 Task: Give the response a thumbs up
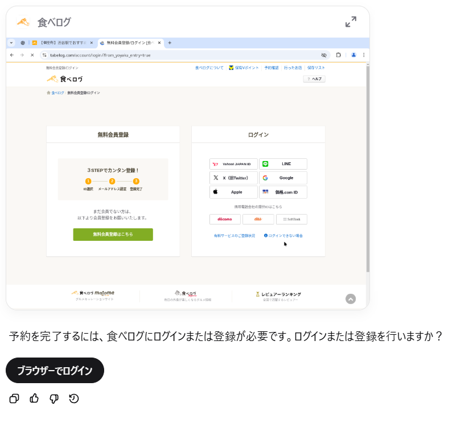[34, 399]
